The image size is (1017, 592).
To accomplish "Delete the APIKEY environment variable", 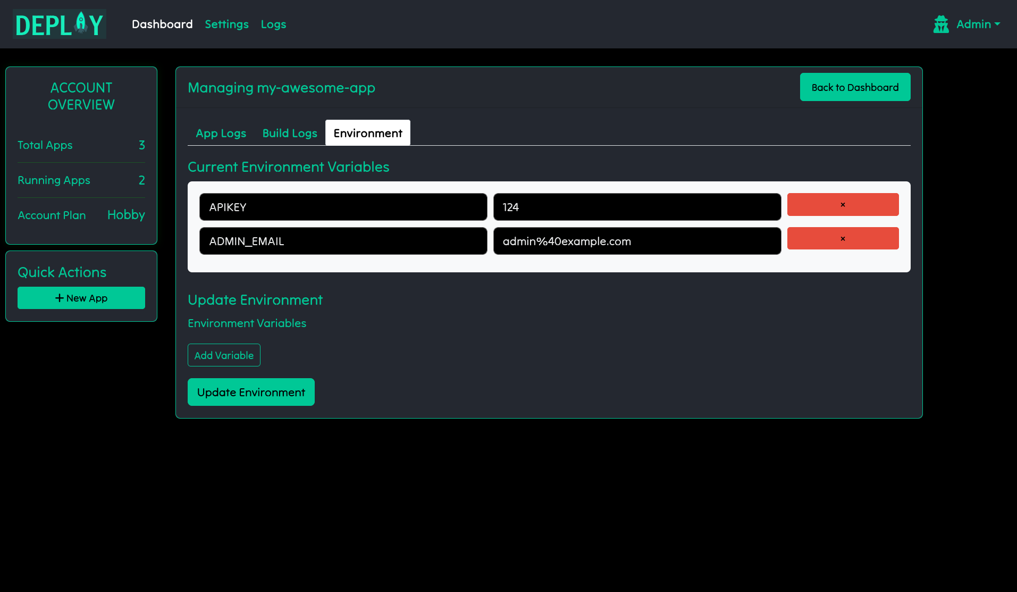I will coord(842,205).
